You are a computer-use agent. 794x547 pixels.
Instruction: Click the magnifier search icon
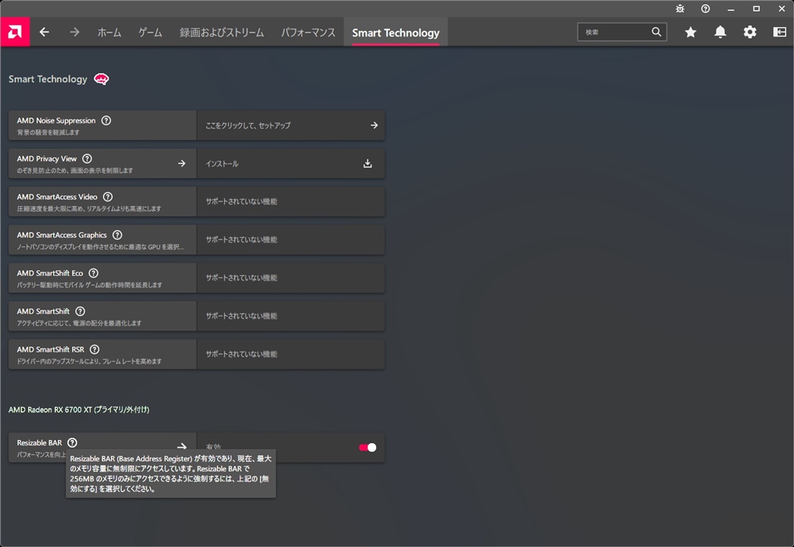[x=656, y=32]
